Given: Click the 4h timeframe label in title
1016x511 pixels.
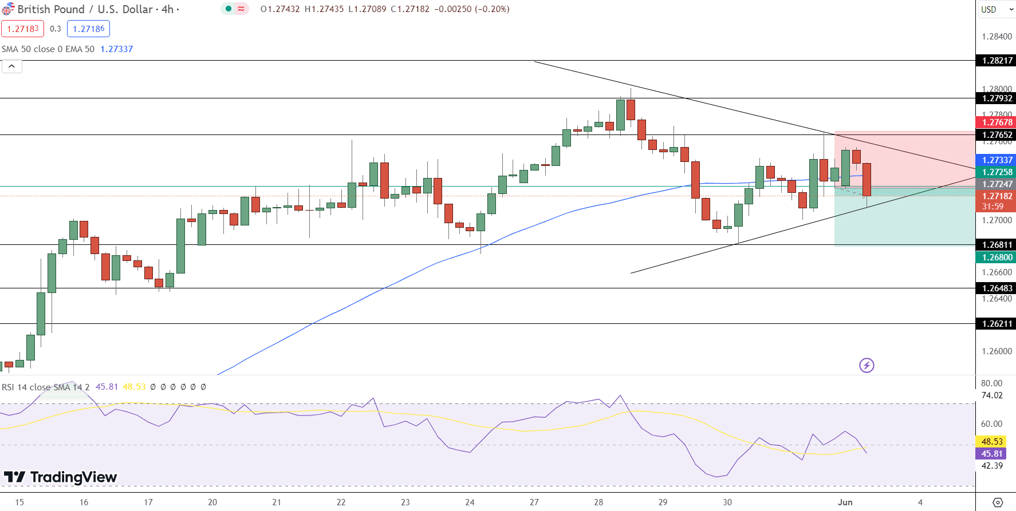Looking at the screenshot, I should click(x=167, y=9).
